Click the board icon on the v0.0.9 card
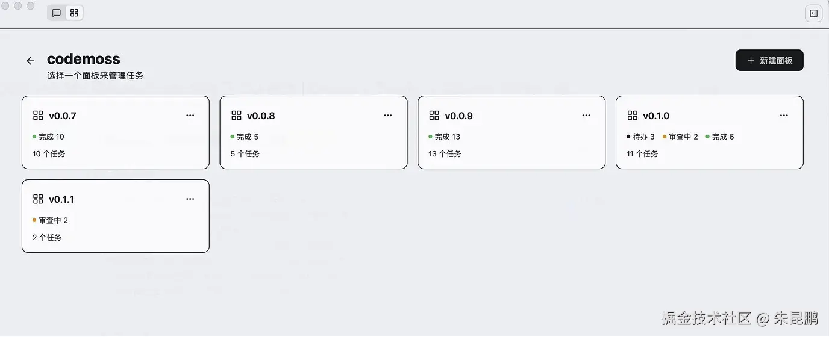The height and width of the screenshot is (337, 829). tap(434, 116)
